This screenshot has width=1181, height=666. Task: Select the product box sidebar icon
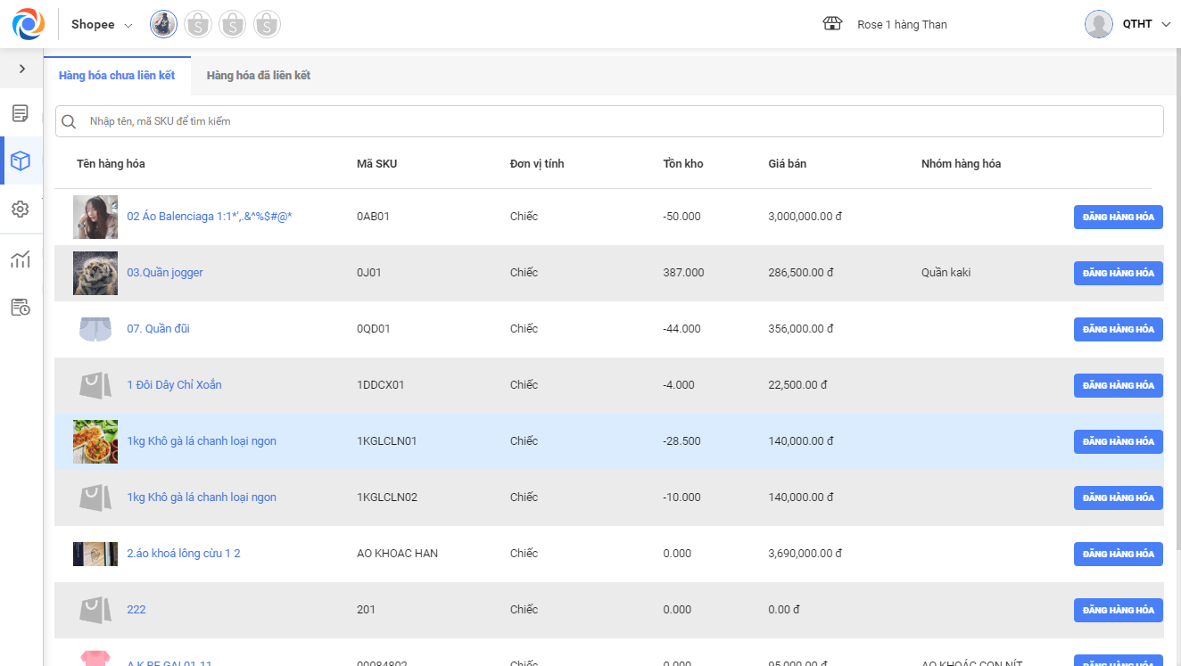point(21,161)
